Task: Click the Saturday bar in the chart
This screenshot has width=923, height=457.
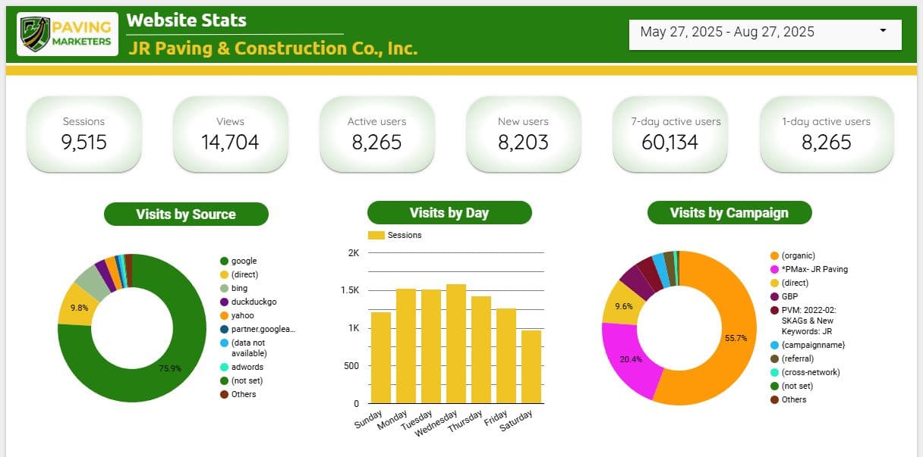Action: click(x=531, y=367)
